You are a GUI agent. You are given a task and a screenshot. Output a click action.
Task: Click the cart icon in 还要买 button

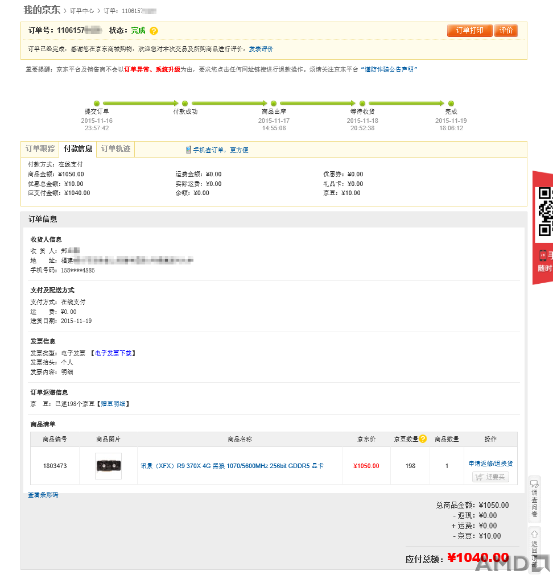click(479, 477)
